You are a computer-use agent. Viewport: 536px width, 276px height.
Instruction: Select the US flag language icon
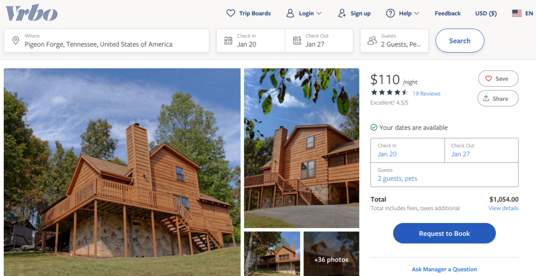517,13
